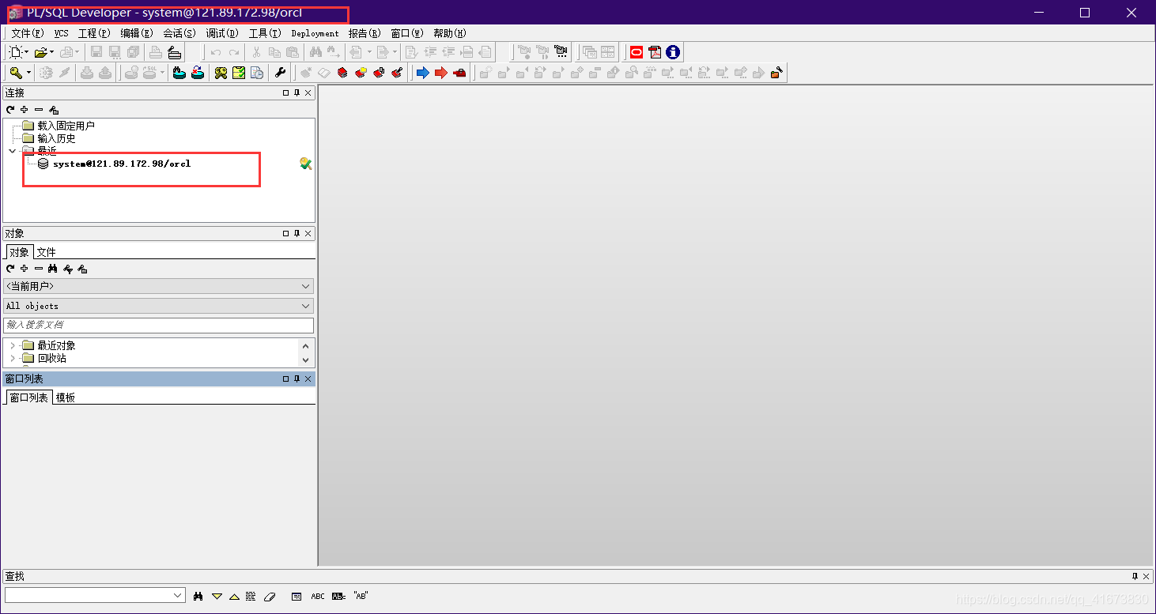The height and width of the screenshot is (614, 1156).
Task: Close the 连接 panel
Action: tap(308, 93)
